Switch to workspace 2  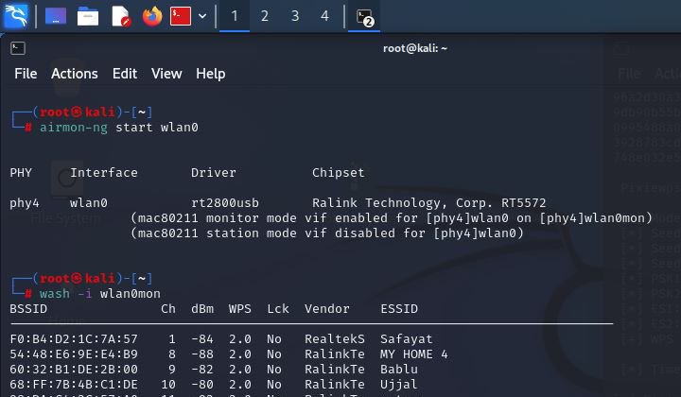point(265,16)
